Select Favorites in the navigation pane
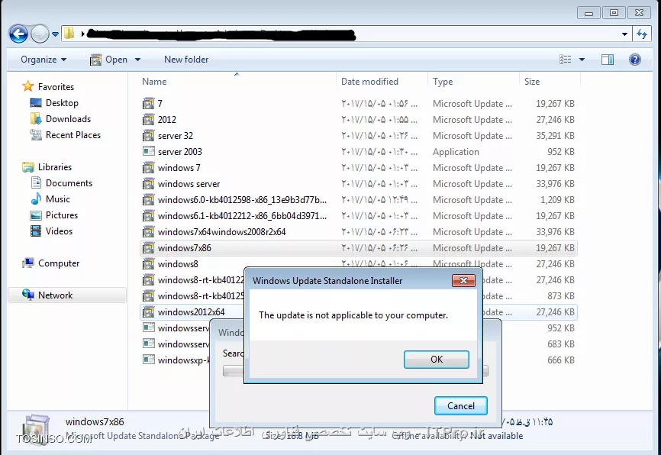661x455 pixels. tap(56, 86)
